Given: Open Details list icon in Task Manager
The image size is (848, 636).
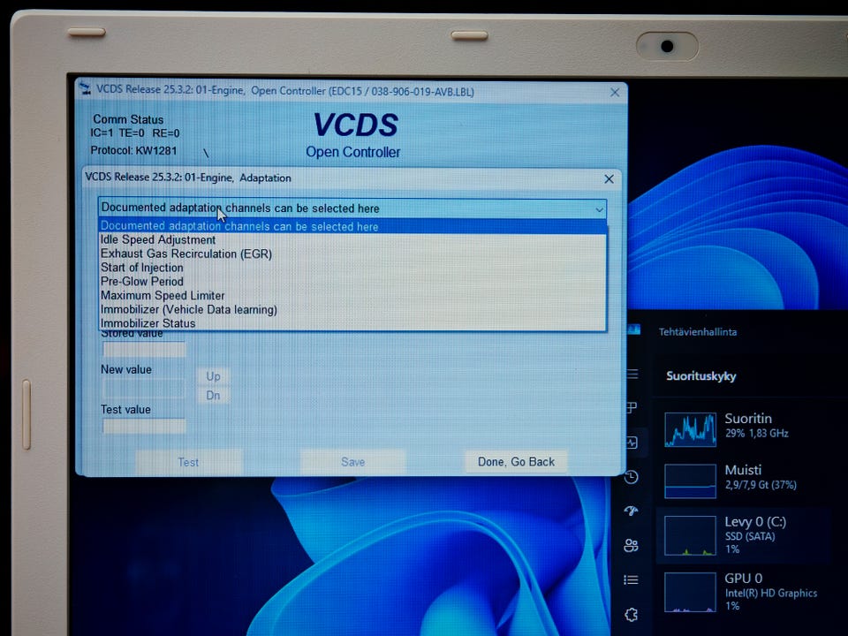Looking at the screenshot, I should (631, 579).
